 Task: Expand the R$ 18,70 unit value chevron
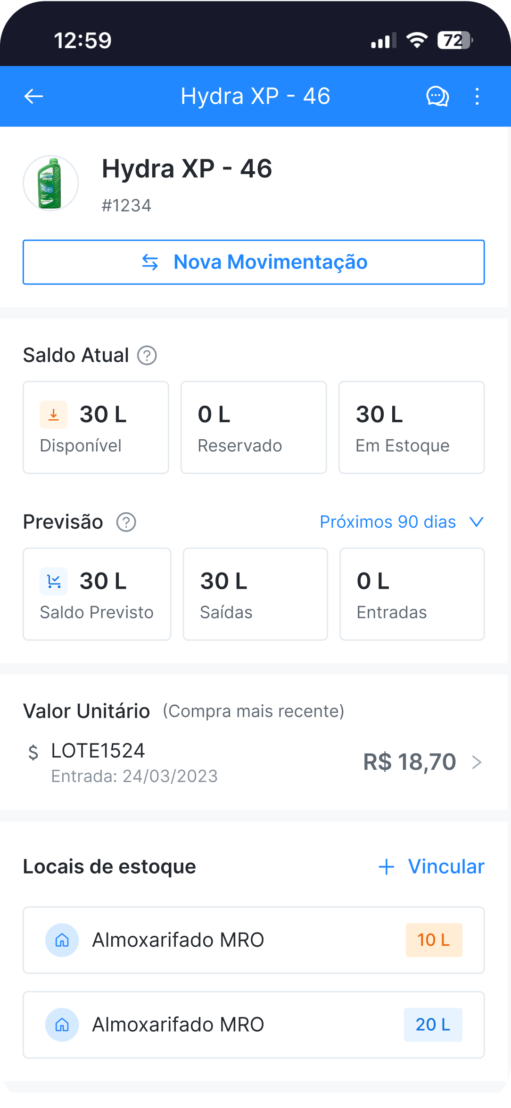pyautogui.click(x=477, y=762)
